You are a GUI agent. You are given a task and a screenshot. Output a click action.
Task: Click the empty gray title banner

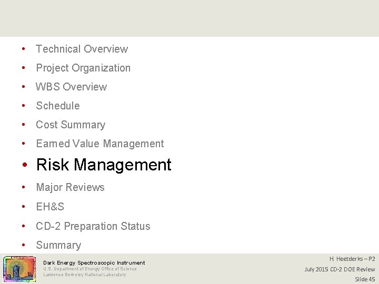189,18
